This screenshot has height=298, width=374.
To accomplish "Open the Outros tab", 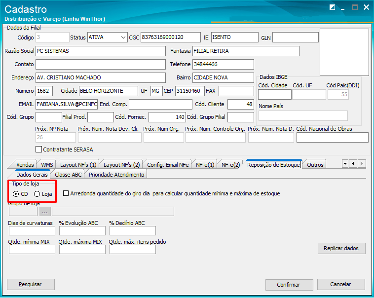I will tap(315, 165).
